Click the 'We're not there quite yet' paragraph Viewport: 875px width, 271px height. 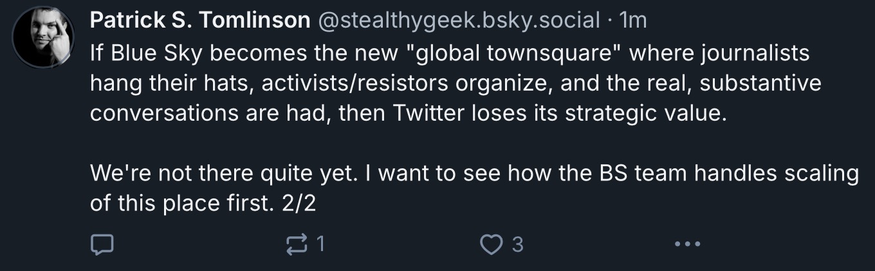[474, 188]
